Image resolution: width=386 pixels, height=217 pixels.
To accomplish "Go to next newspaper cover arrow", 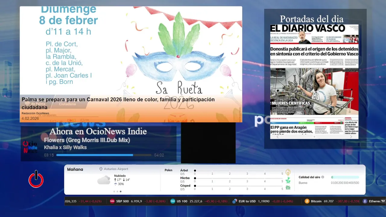I will coord(351,137).
